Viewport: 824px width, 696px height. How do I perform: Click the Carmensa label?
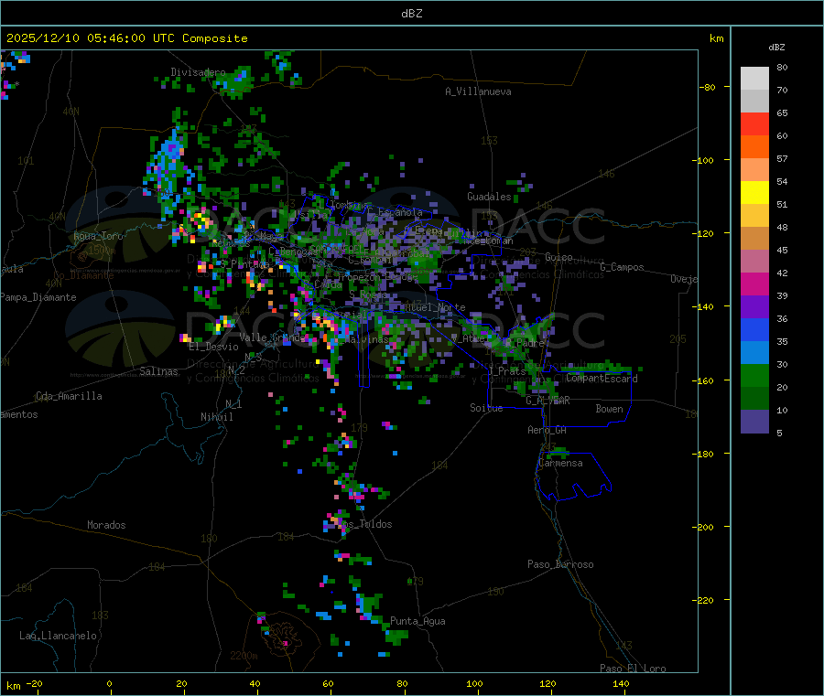point(560,463)
